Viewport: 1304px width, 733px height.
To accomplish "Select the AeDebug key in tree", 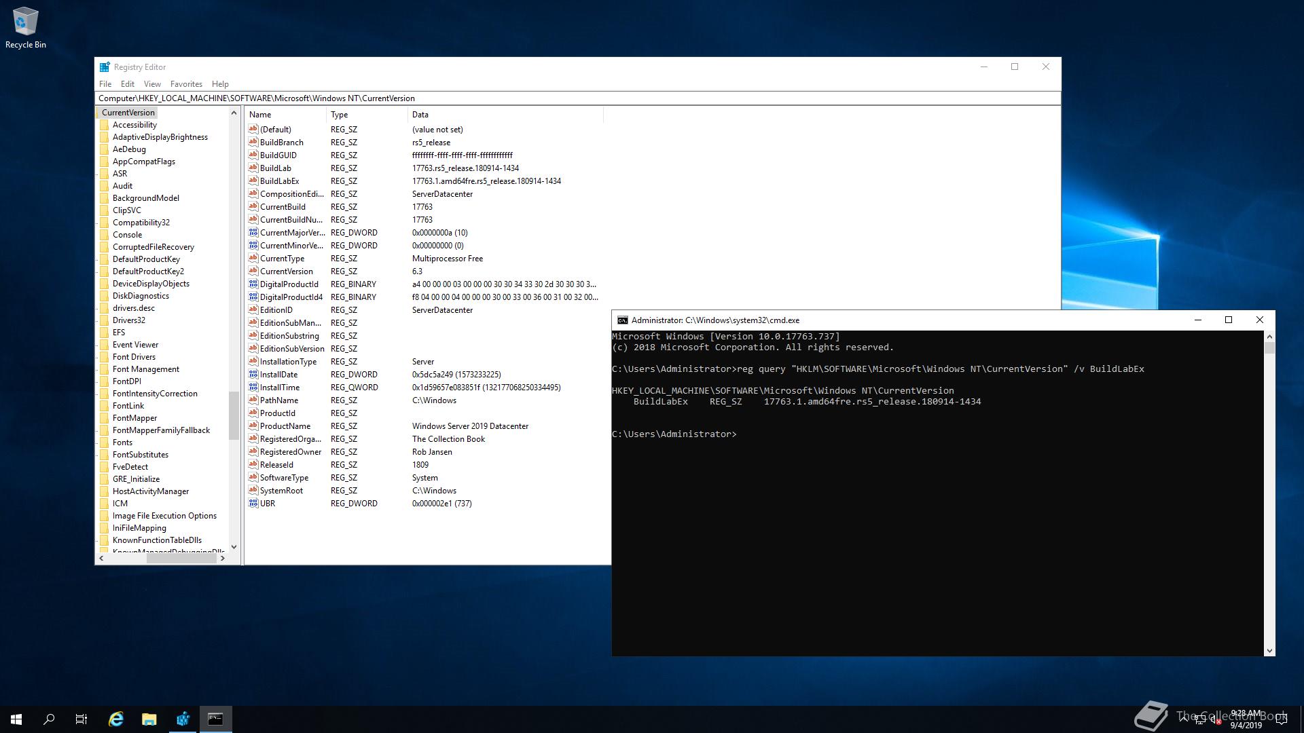I will point(129,149).
